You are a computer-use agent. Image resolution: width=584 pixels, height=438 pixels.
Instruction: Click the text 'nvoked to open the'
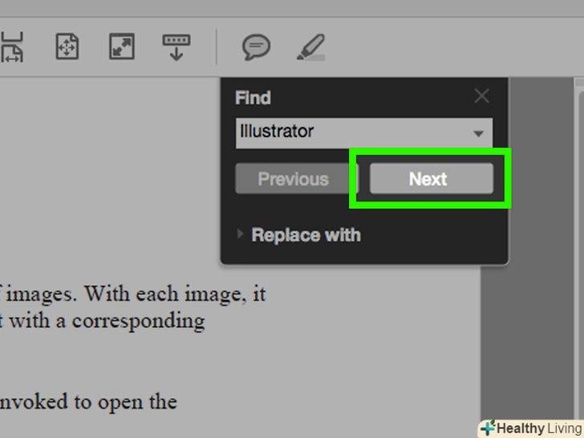click(88, 402)
